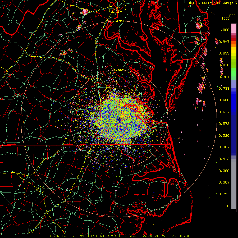Click the 0.307 legend value

224,182
